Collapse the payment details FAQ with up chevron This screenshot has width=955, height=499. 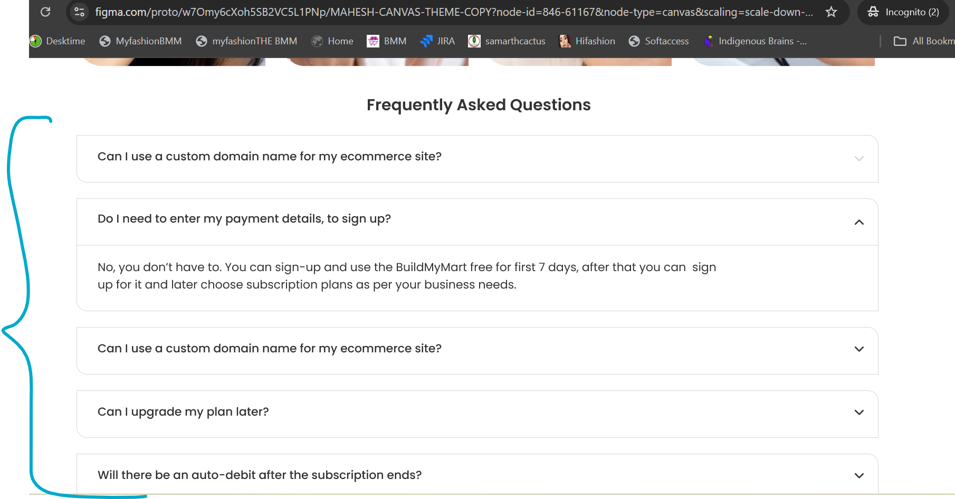tap(859, 222)
